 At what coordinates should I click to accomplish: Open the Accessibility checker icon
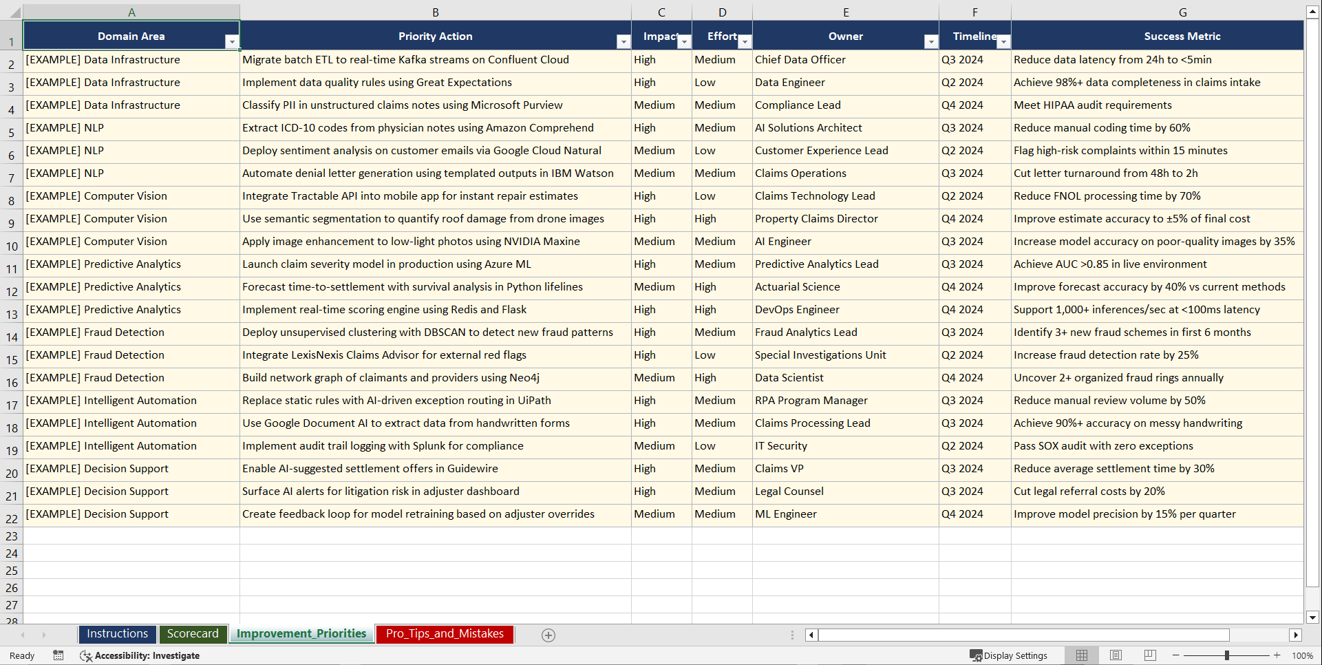coord(86,655)
